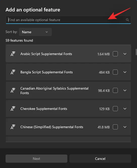Viewport: 137px width, 168px height.
Task: Click the search magnifier icon
Action: pos(127,20)
